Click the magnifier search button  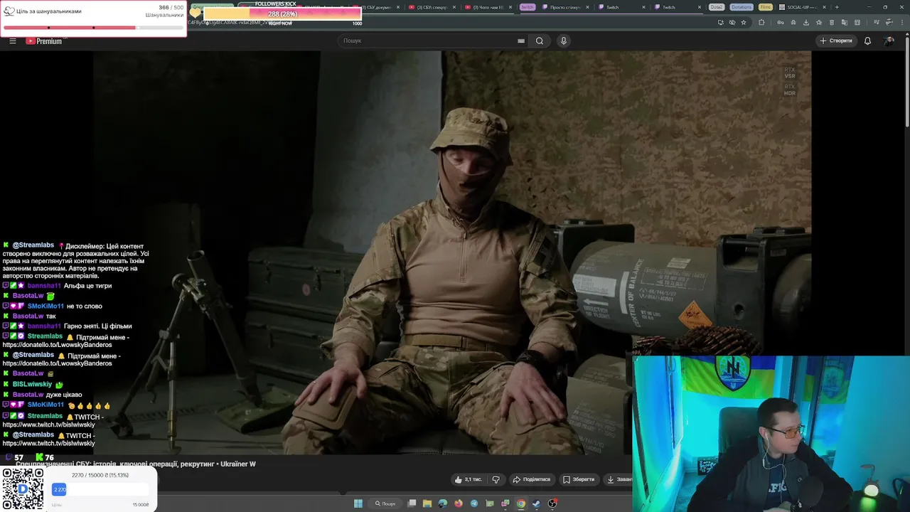540,41
